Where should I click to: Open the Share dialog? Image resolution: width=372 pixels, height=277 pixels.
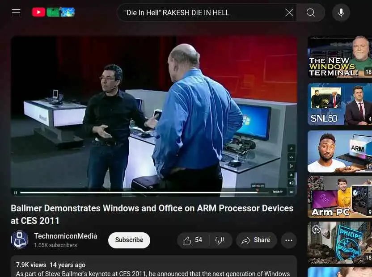pyautogui.click(x=256, y=240)
